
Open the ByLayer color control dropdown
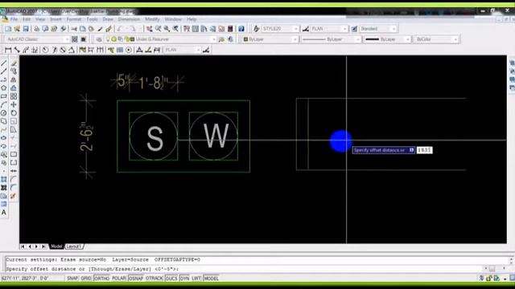click(x=270, y=39)
